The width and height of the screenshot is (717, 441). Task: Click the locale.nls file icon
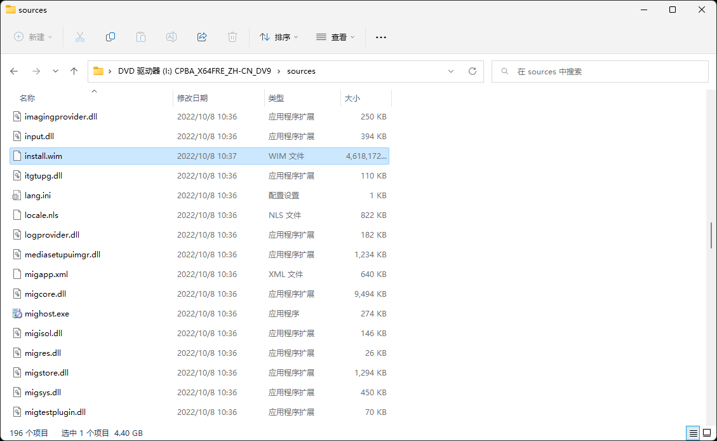coord(17,215)
